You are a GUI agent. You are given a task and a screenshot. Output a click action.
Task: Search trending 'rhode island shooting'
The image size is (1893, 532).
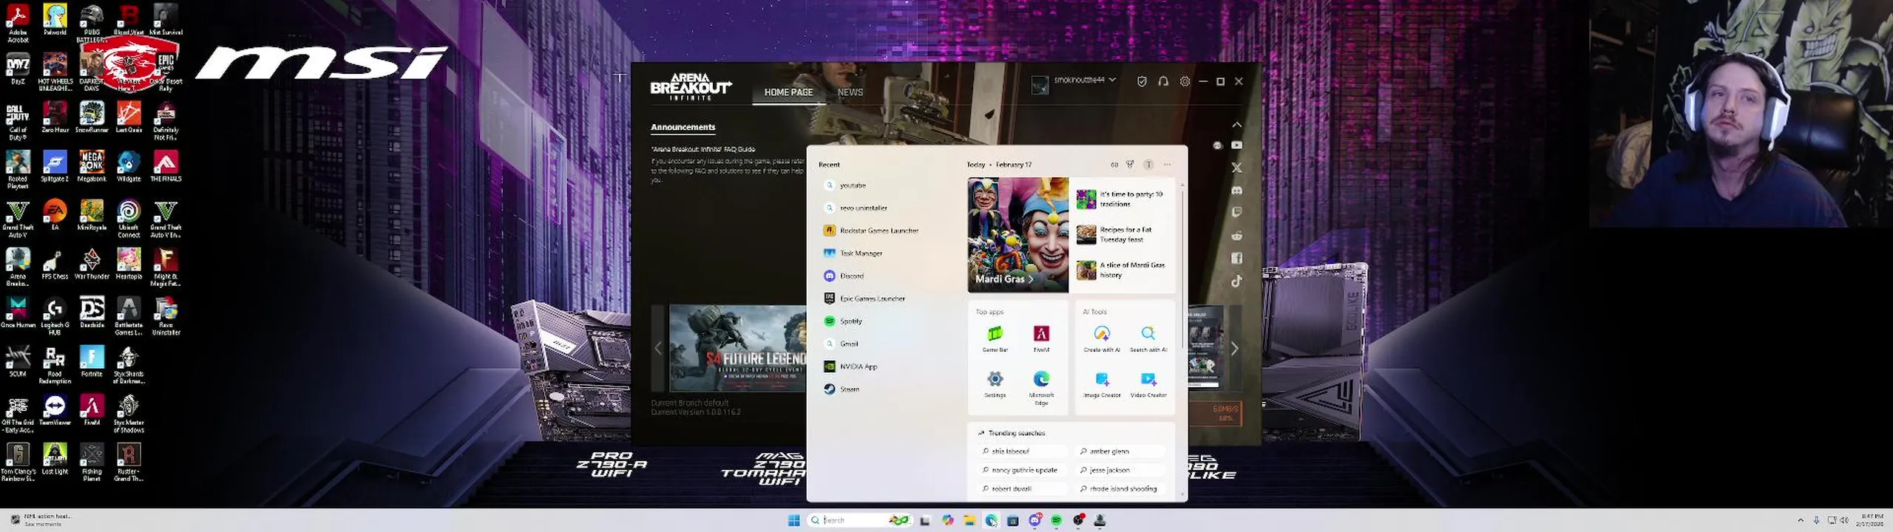pyautogui.click(x=1120, y=488)
